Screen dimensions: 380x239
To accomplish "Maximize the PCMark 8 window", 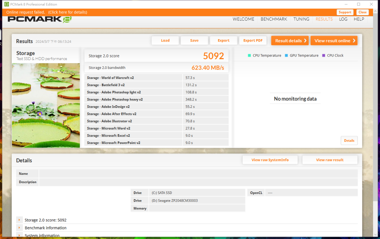I will tap(358, 4).
